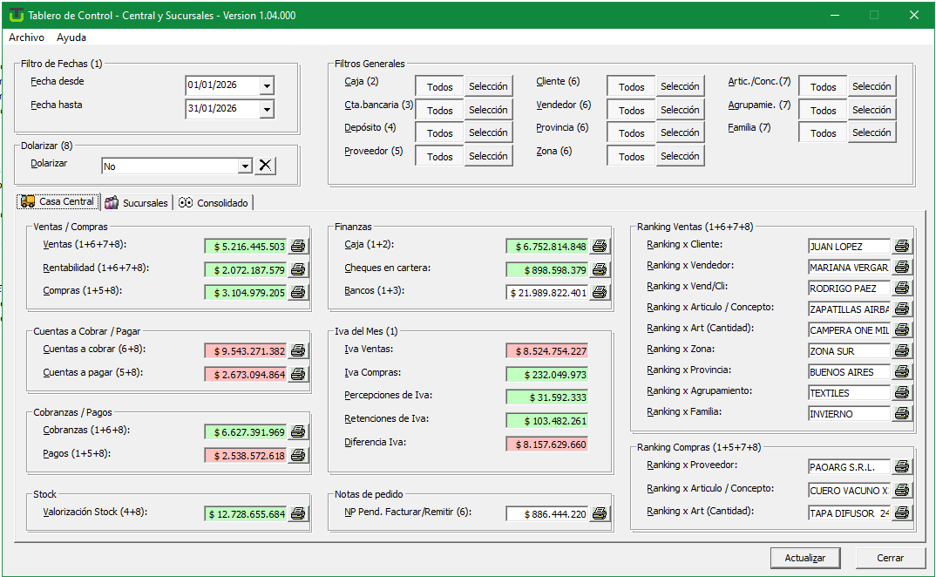Expand the Dolarizar combo box
The height and width of the screenshot is (577, 936).
245,166
